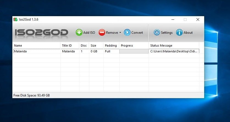Screen dimensions: 230x122
Task: Click the Free Disk Space status text
Action: [32, 95]
